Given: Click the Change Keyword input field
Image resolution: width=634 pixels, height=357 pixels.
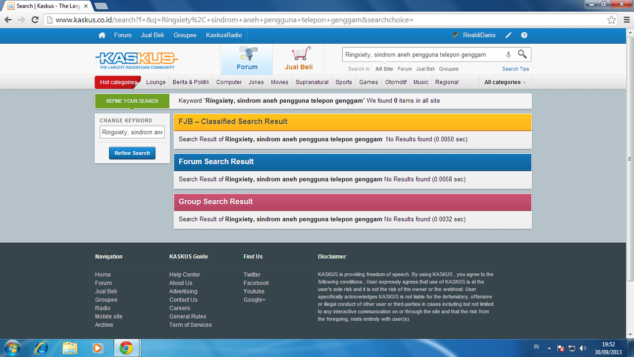Looking at the screenshot, I should pyautogui.click(x=132, y=132).
